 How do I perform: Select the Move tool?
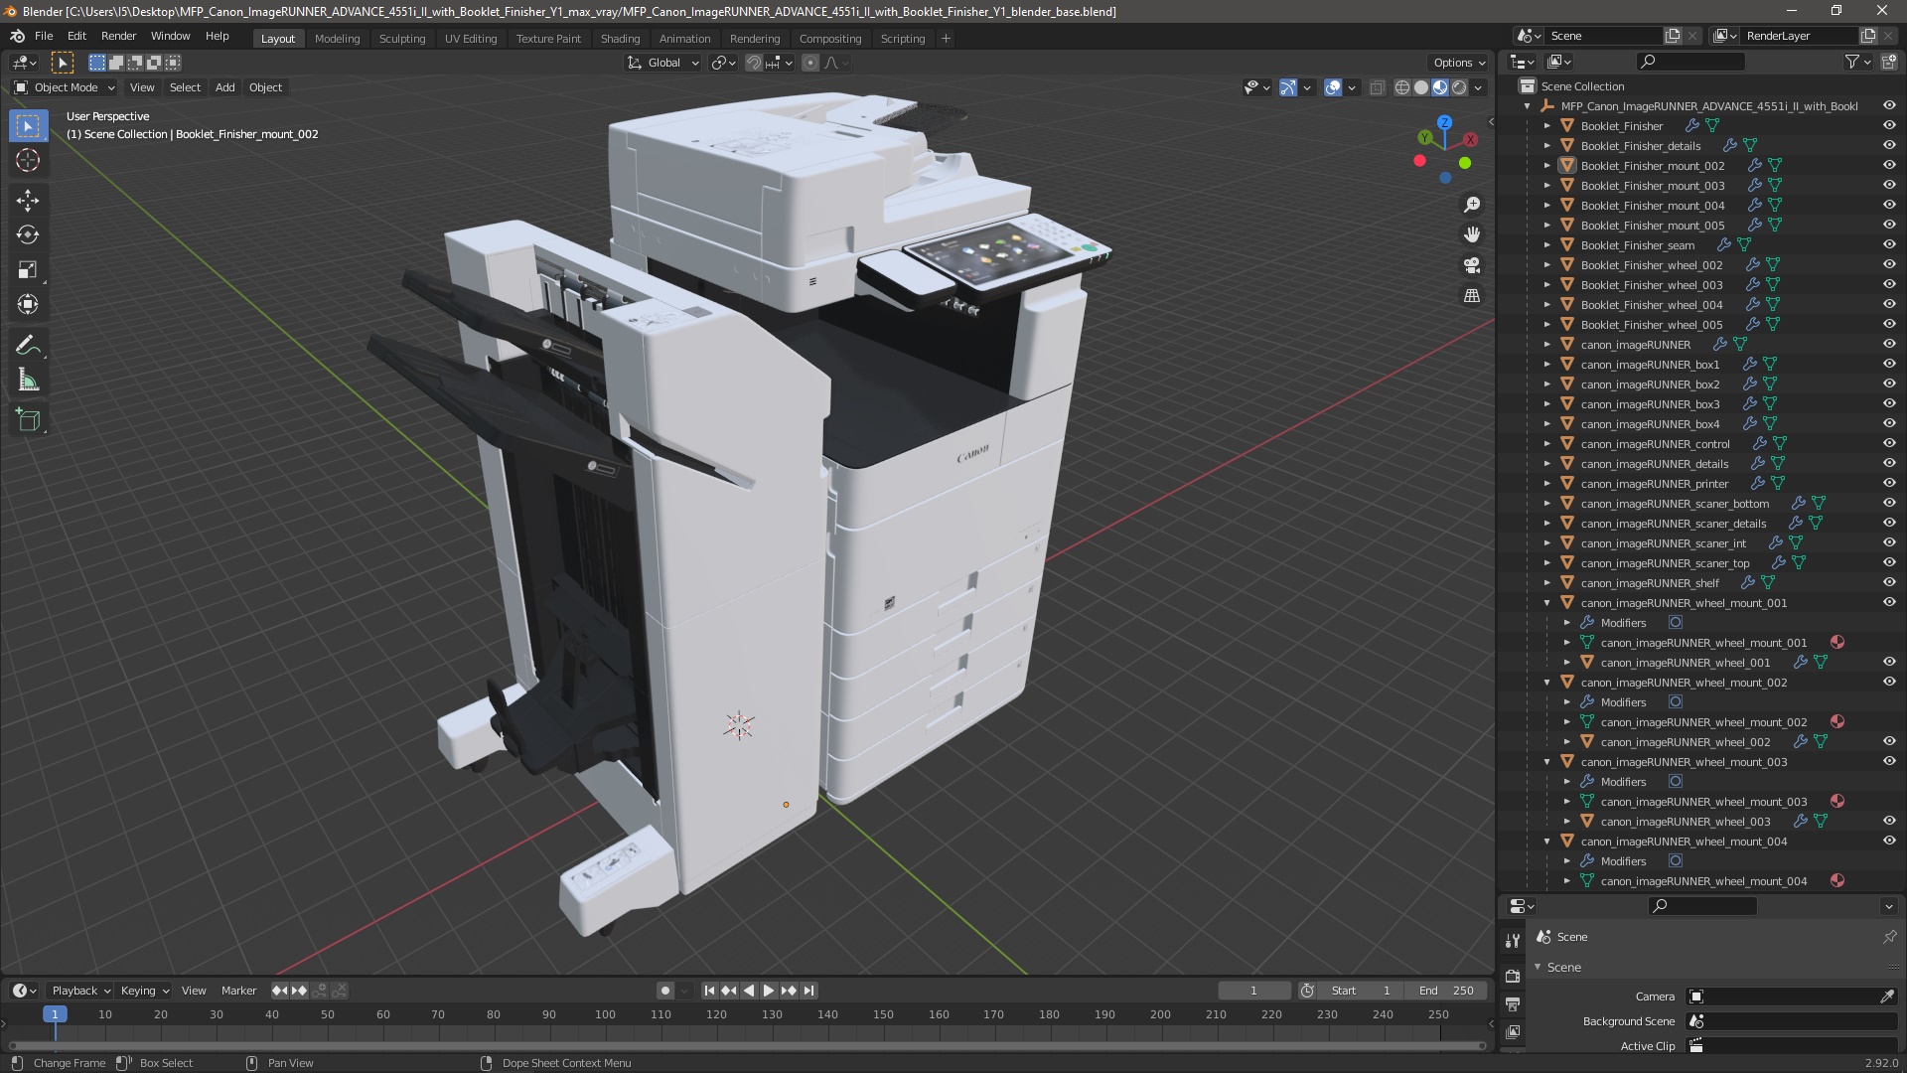tap(28, 201)
